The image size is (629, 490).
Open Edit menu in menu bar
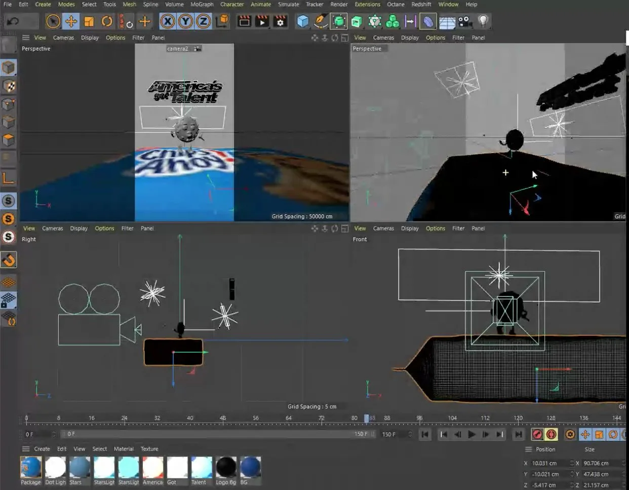[23, 4]
